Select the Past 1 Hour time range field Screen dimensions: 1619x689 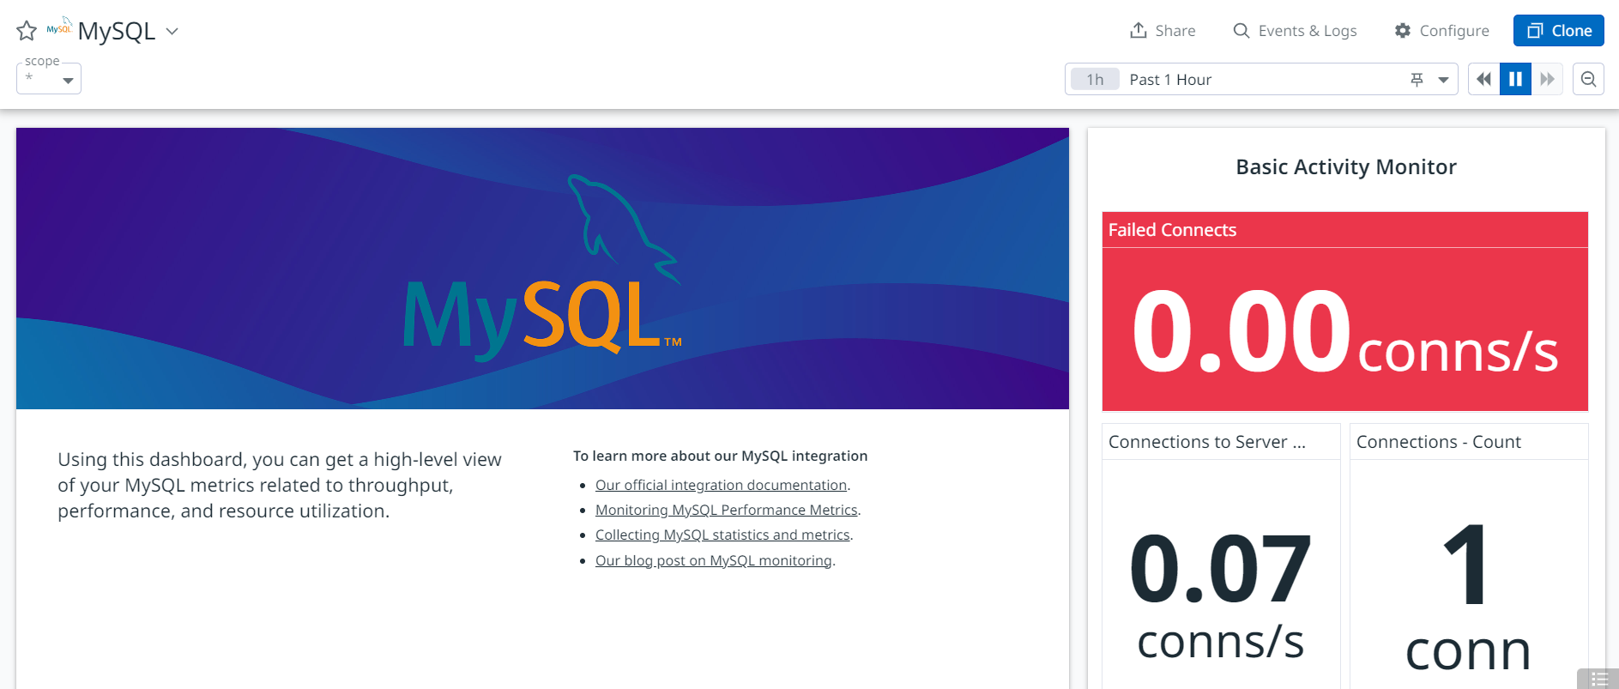click(1261, 79)
